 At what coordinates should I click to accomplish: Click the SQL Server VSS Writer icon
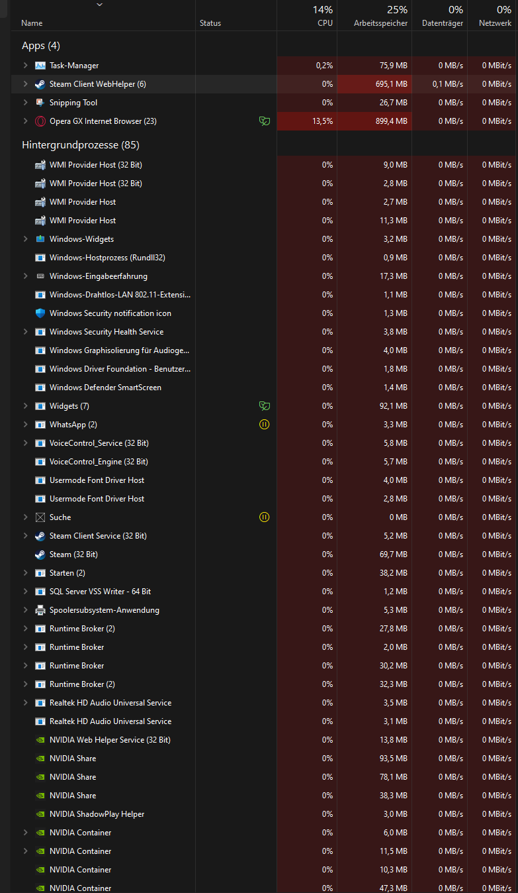click(x=40, y=592)
